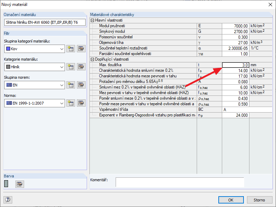This screenshot has width=276, height=207.
Task: Close the Nový materiál dialog
Action: [x=270, y=5]
